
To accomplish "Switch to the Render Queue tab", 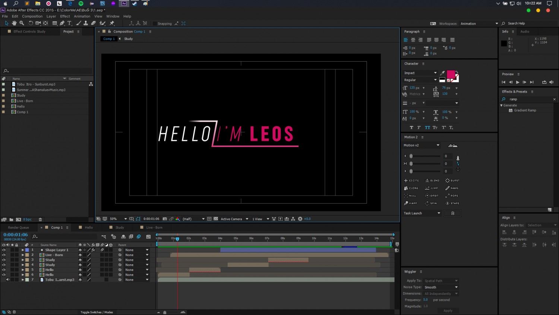I will (18, 227).
